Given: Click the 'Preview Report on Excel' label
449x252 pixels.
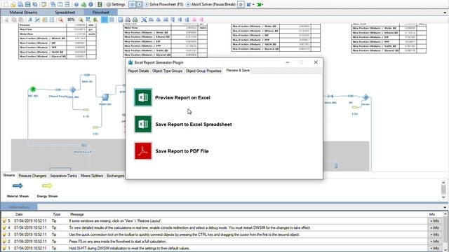Looking at the screenshot, I should 182,98.
